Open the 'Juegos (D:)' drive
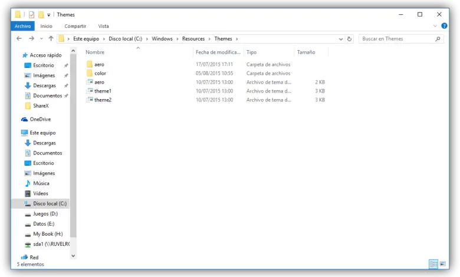460x277 pixels. pos(45,214)
